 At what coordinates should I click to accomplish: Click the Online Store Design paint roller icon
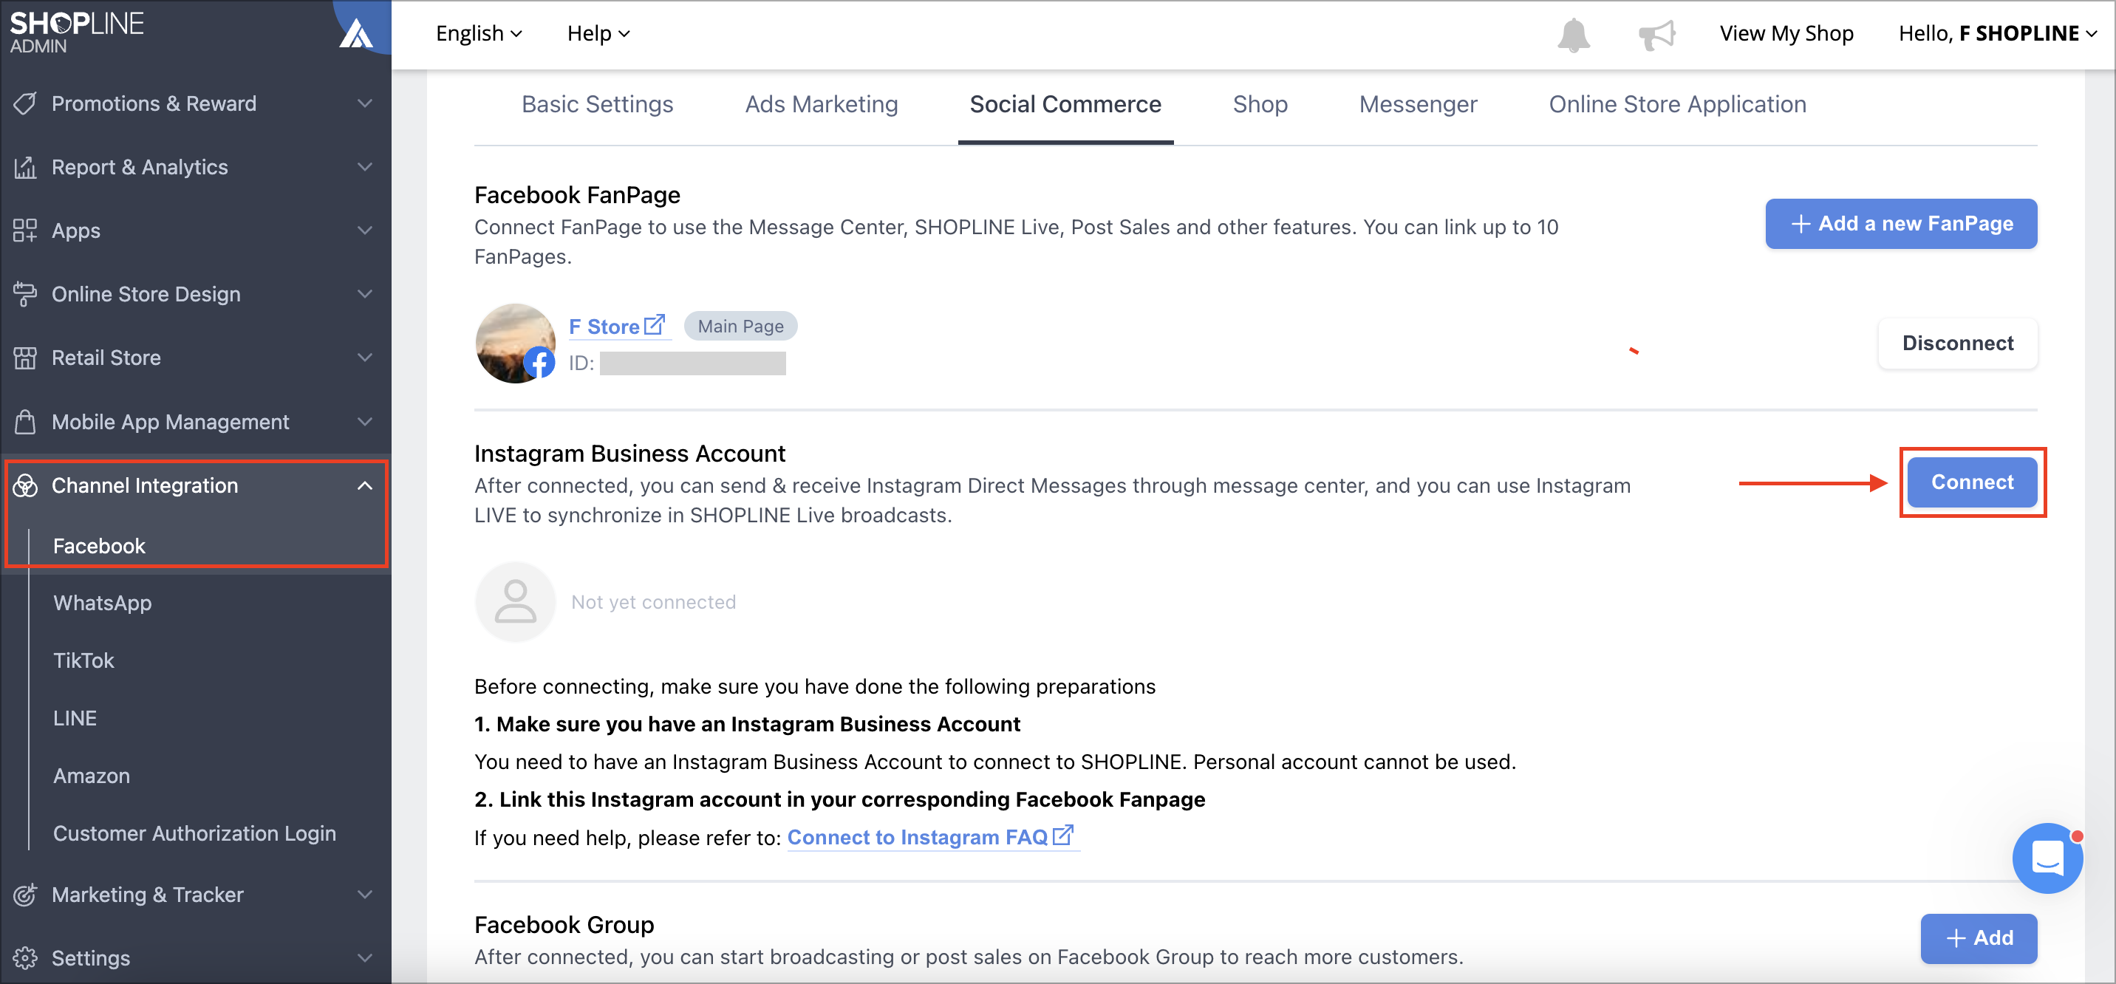coord(25,294)
